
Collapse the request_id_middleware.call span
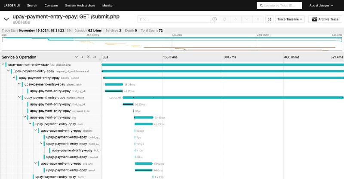(8, 71)
